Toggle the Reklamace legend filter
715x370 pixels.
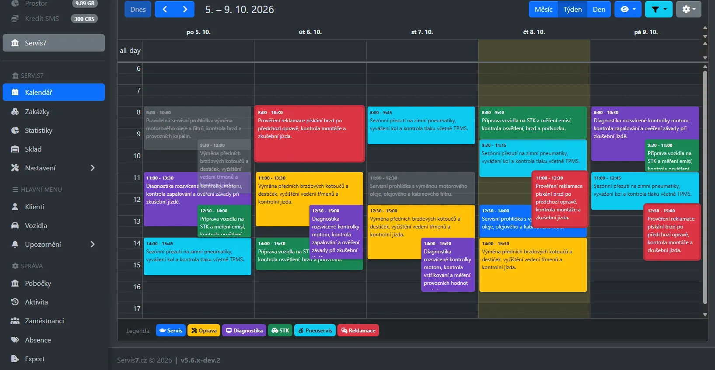pyautogui.click(x=358, y=330)
